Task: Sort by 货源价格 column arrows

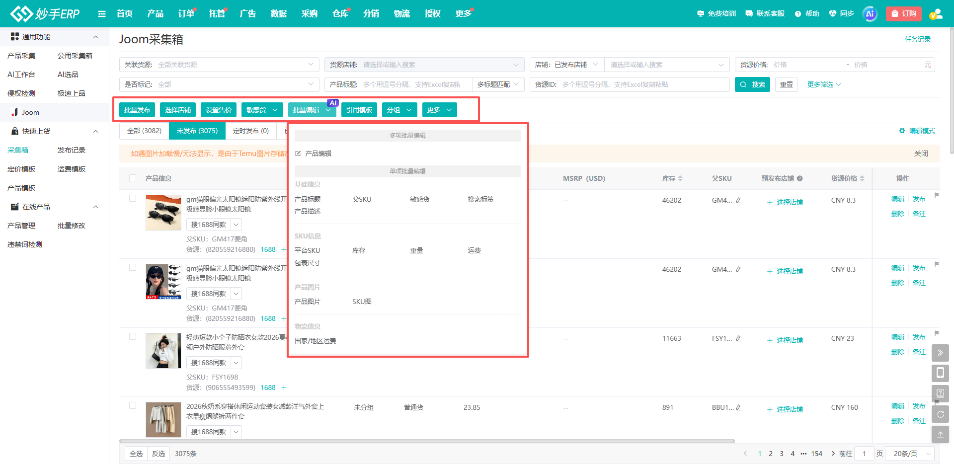Action: click(862, 178)
